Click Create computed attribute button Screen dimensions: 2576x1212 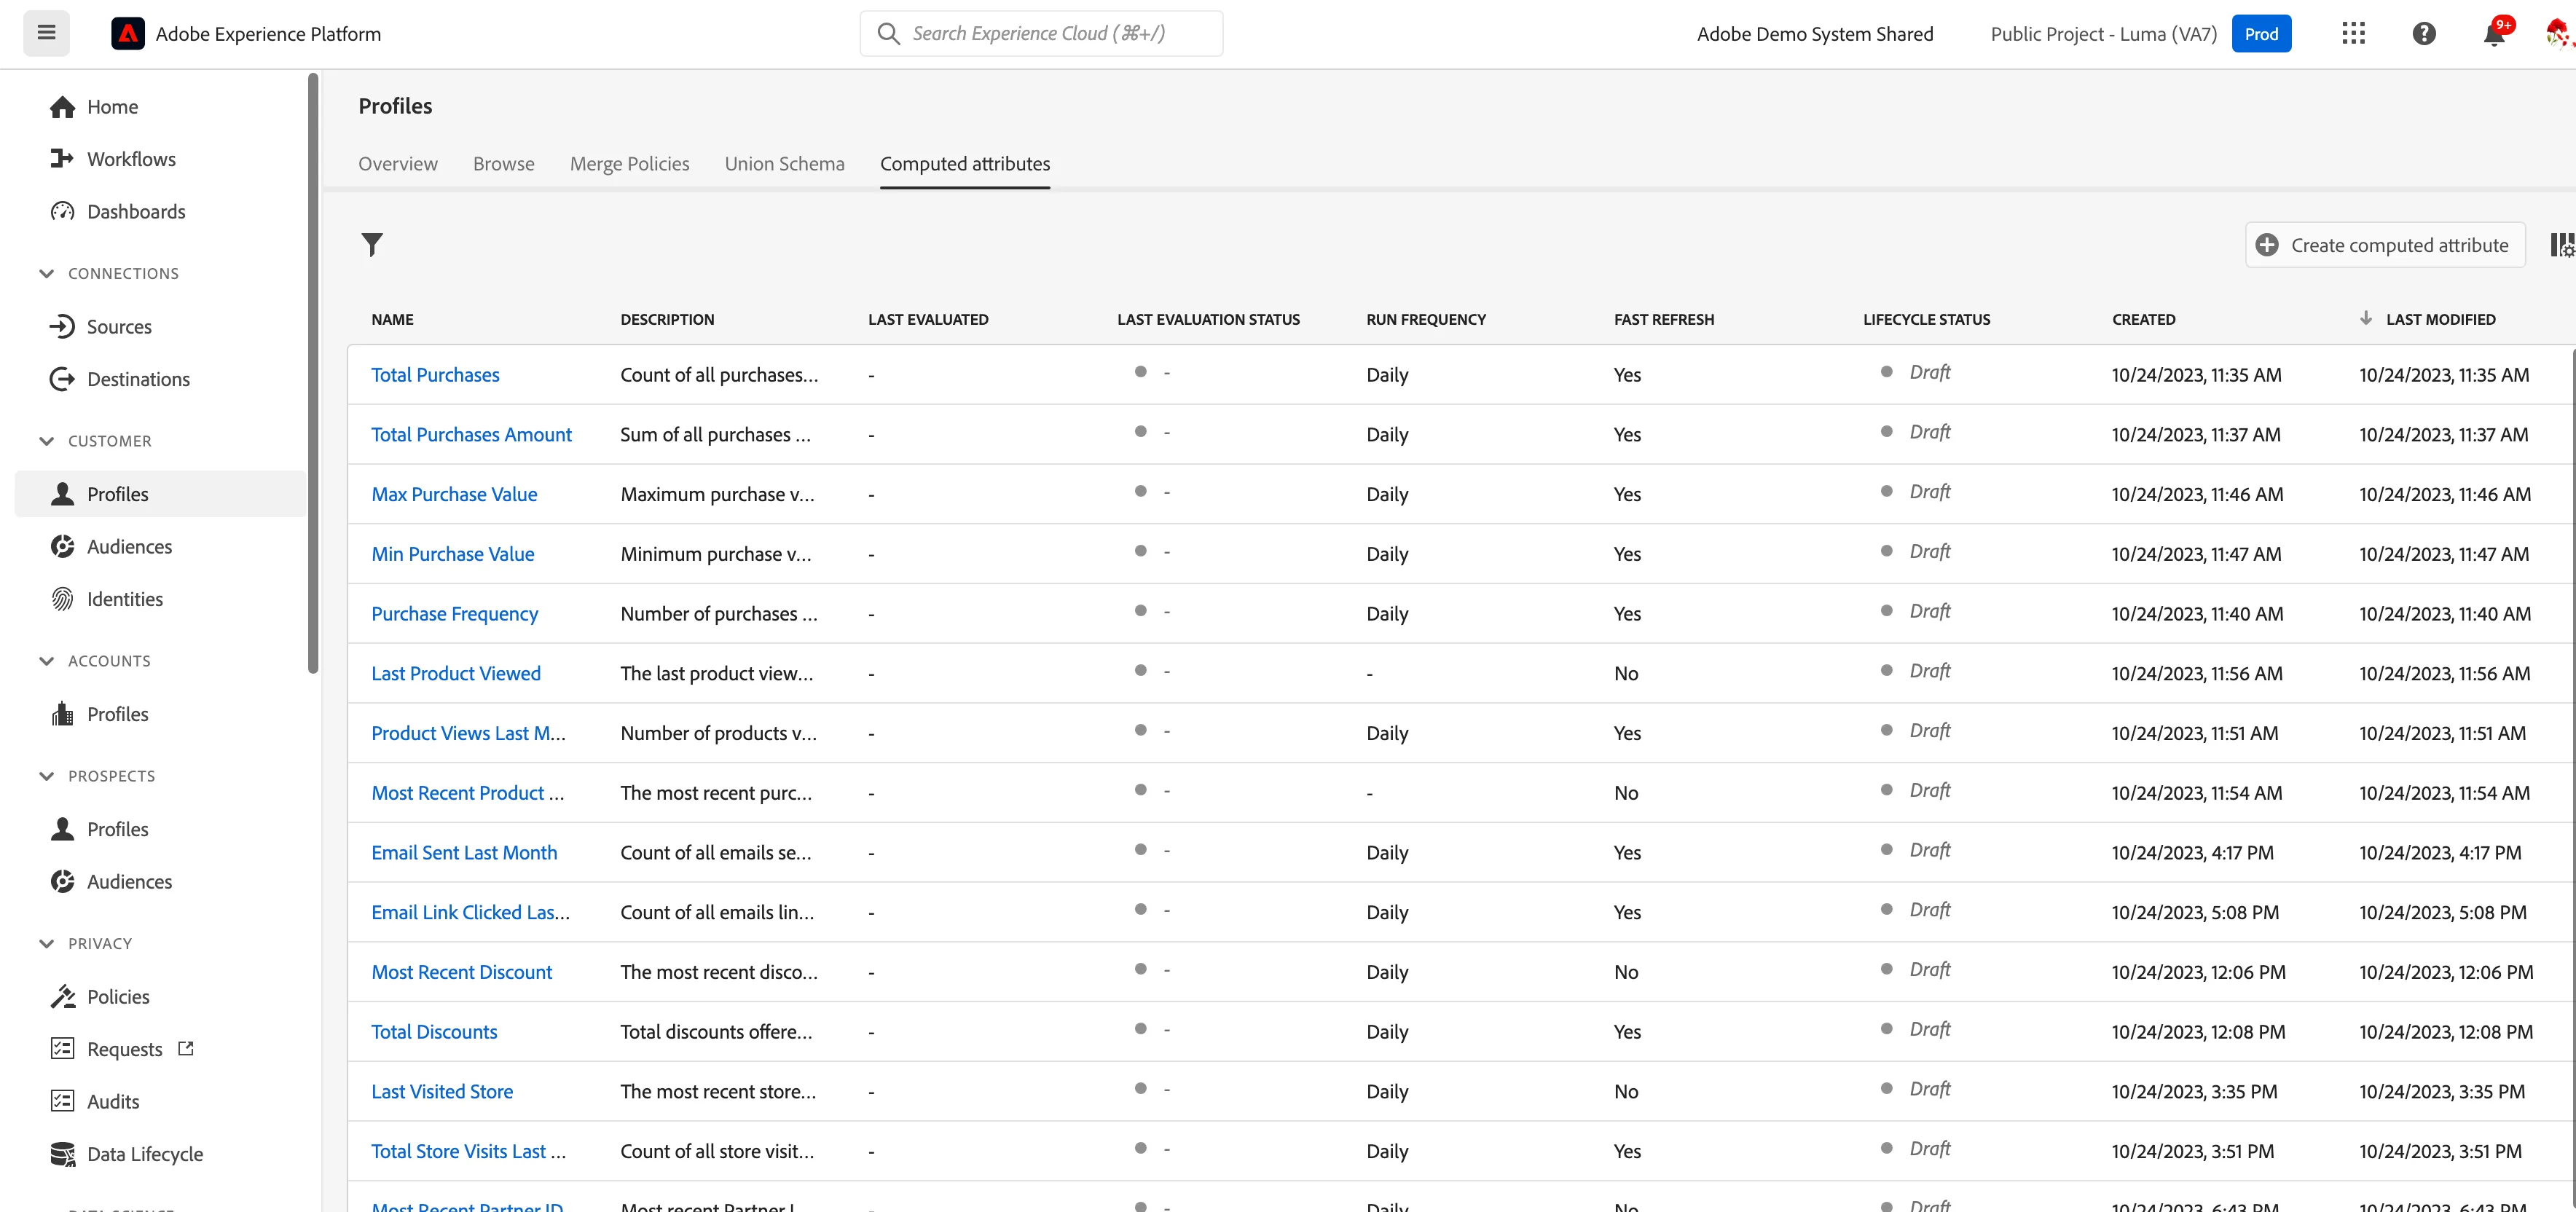coord(2385,245)
